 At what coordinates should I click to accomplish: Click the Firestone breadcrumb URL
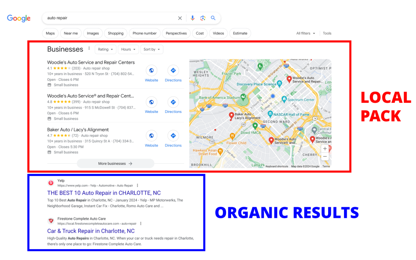(x=97, y=223)
